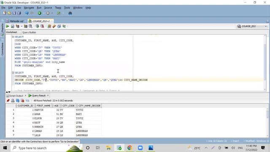Click the SQL editor vertical scrollbar

(x=265, y=62)
